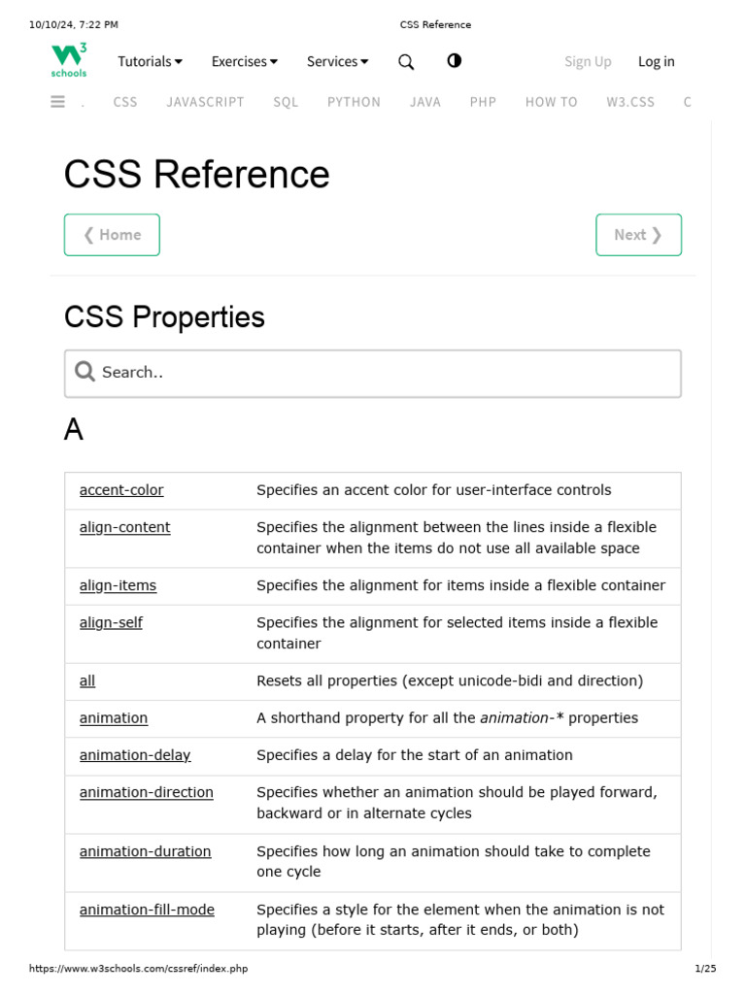Open the search magnifier icon in navbar
This screenshot has width=746, height=994.
tap(406, 62)
